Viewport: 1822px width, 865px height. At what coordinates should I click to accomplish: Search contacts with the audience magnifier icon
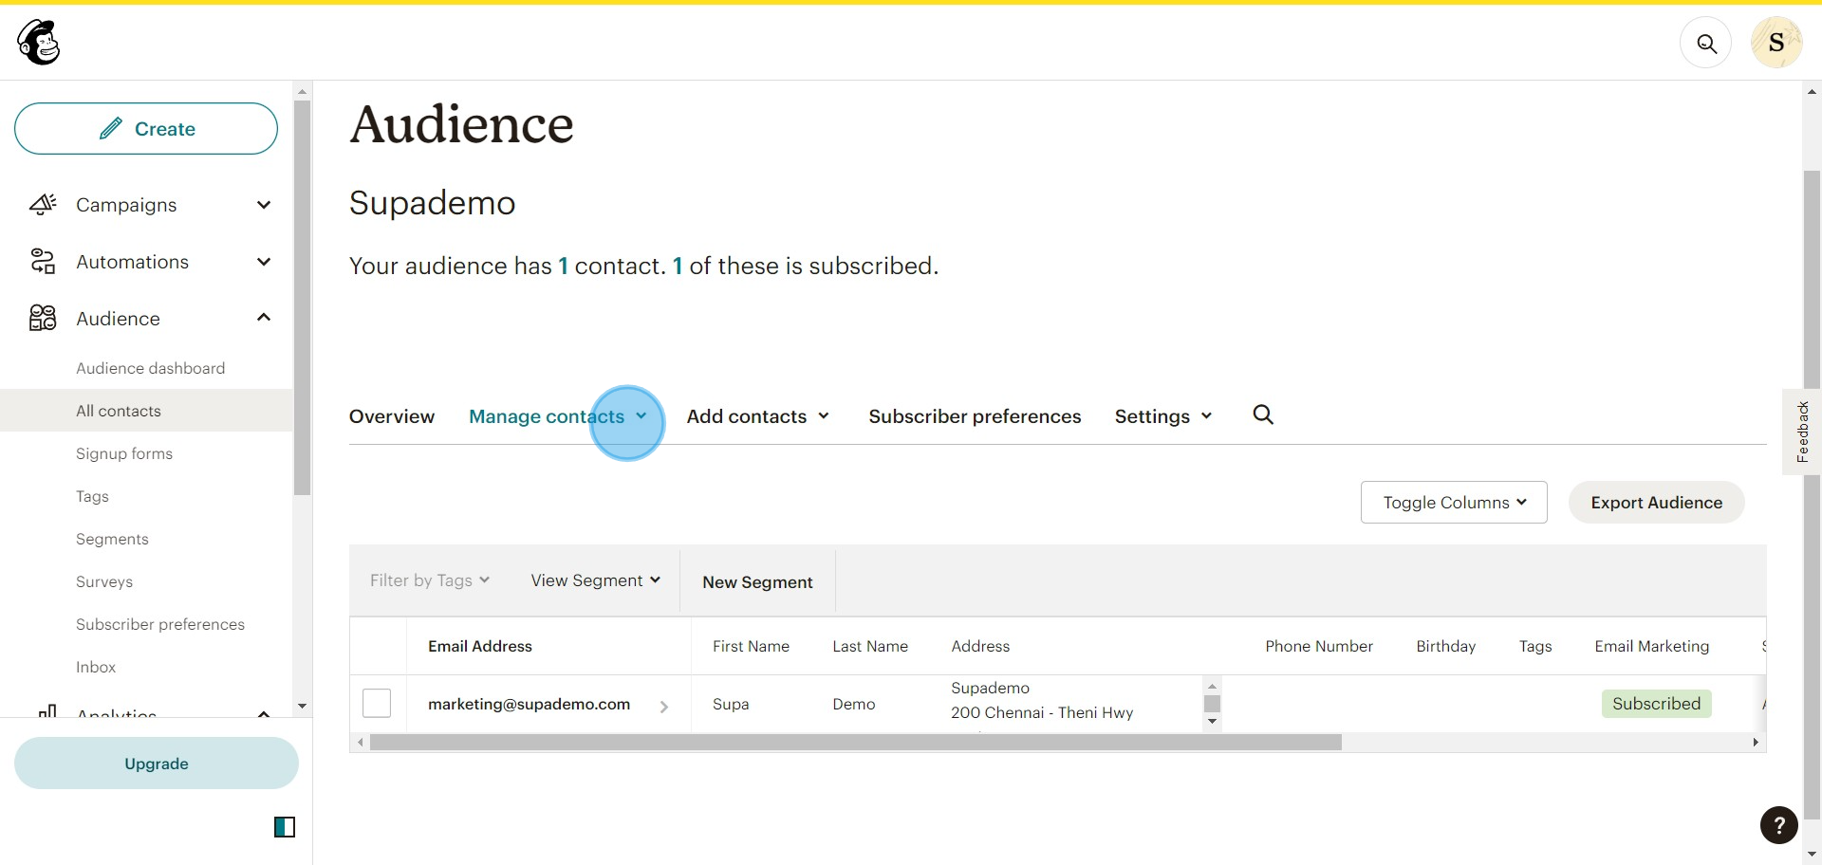[1263, 414]
